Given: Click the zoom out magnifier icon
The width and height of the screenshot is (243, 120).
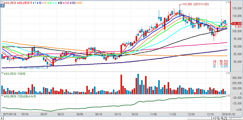Looking at the screenshot, I should pos(218,118).
